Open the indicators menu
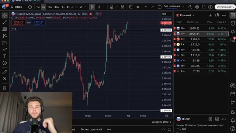Screen dimensions: 236x133 click(x=111, y=7)
